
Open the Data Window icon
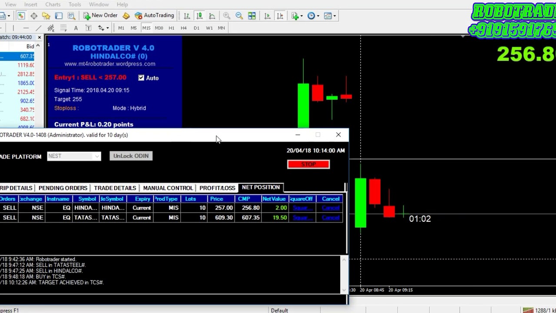pos(33,16)
